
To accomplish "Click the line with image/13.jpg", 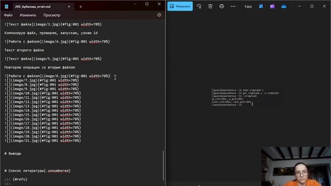I will coord(42,106).
